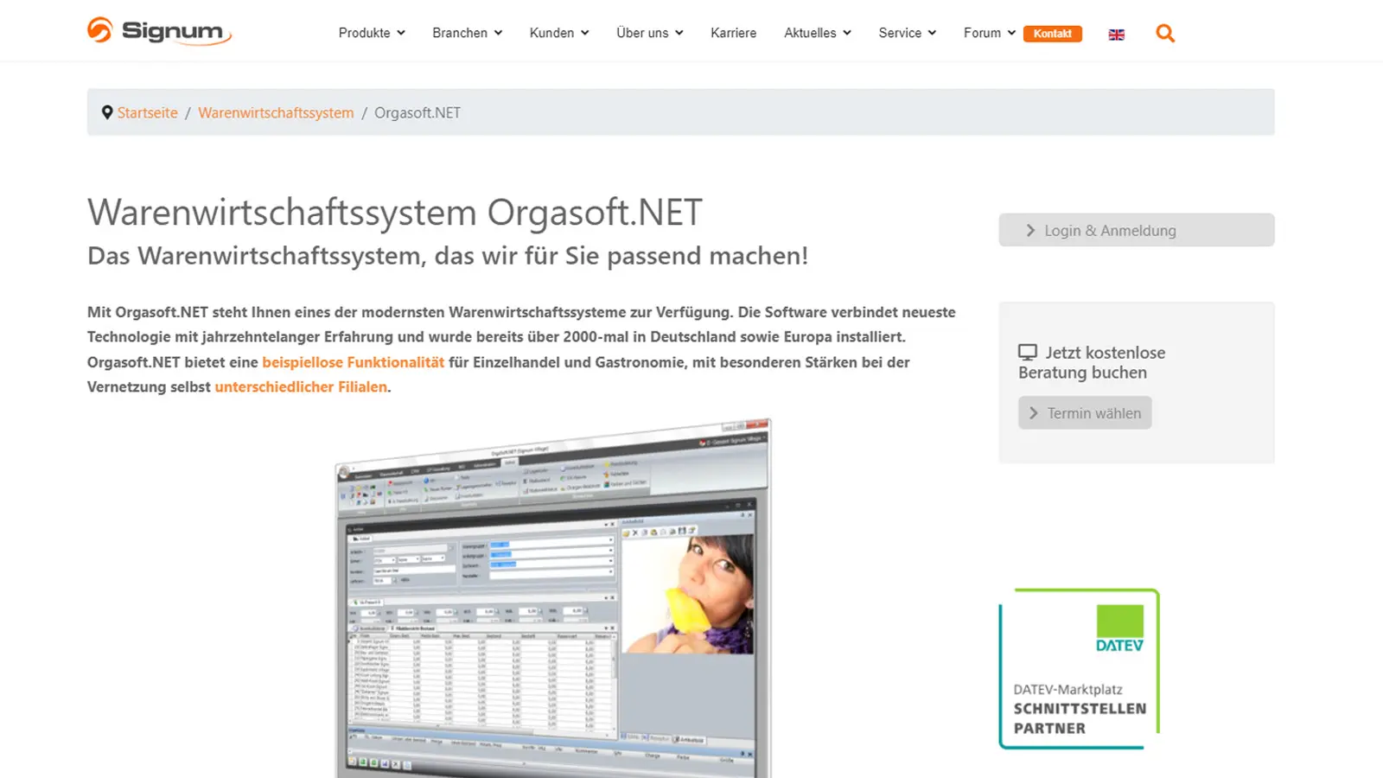1383x778 pixels.
Task: Click Orgasoft.NET breadcrumb text
Action: pyautogui.click(x=417, y=112)
